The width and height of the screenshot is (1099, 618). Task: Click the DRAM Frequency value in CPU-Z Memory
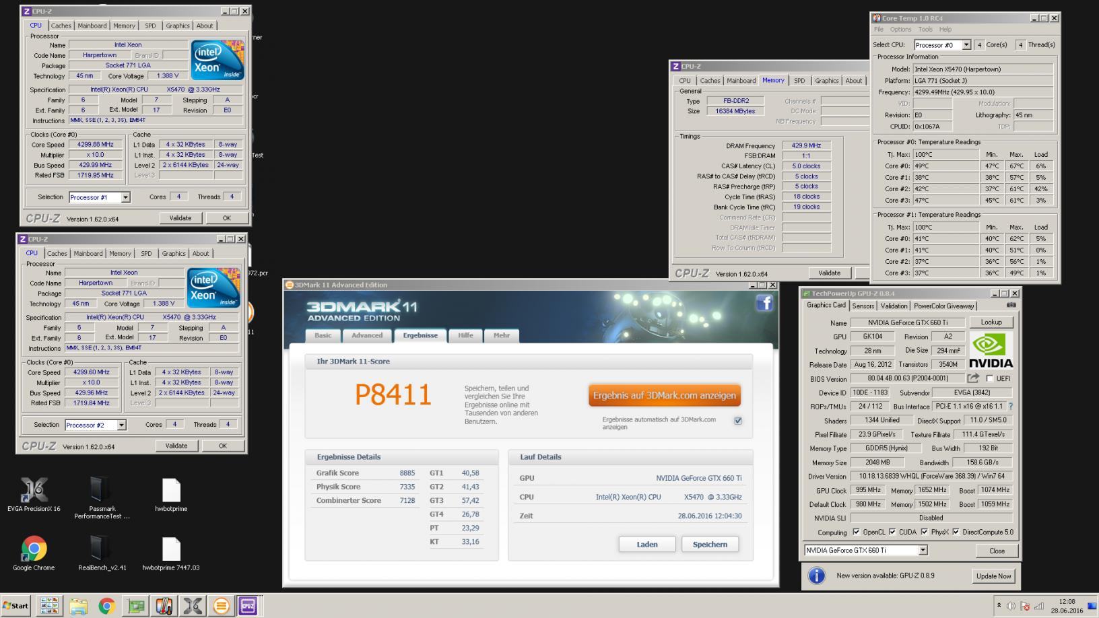[x=806, y=145]
